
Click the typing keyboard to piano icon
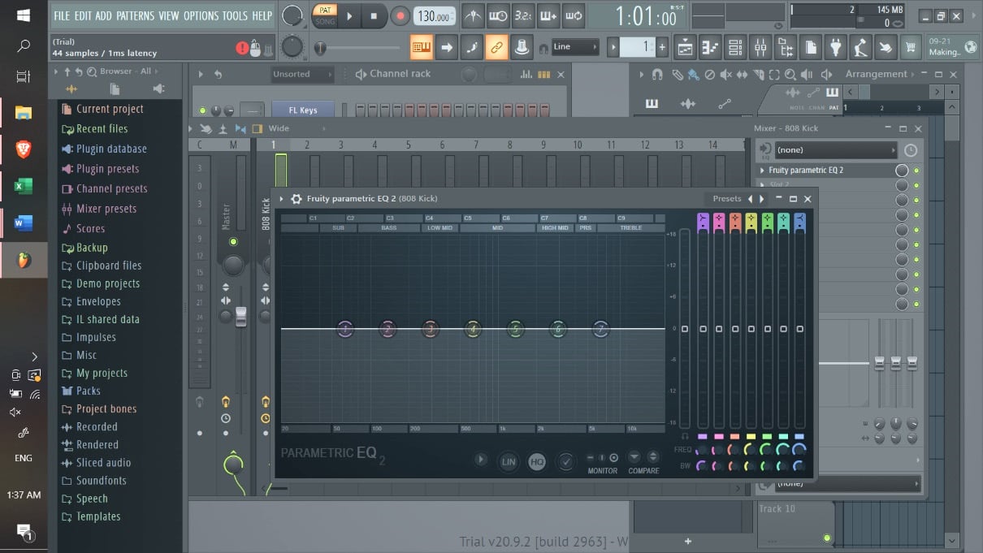click(x=422, y=47)
